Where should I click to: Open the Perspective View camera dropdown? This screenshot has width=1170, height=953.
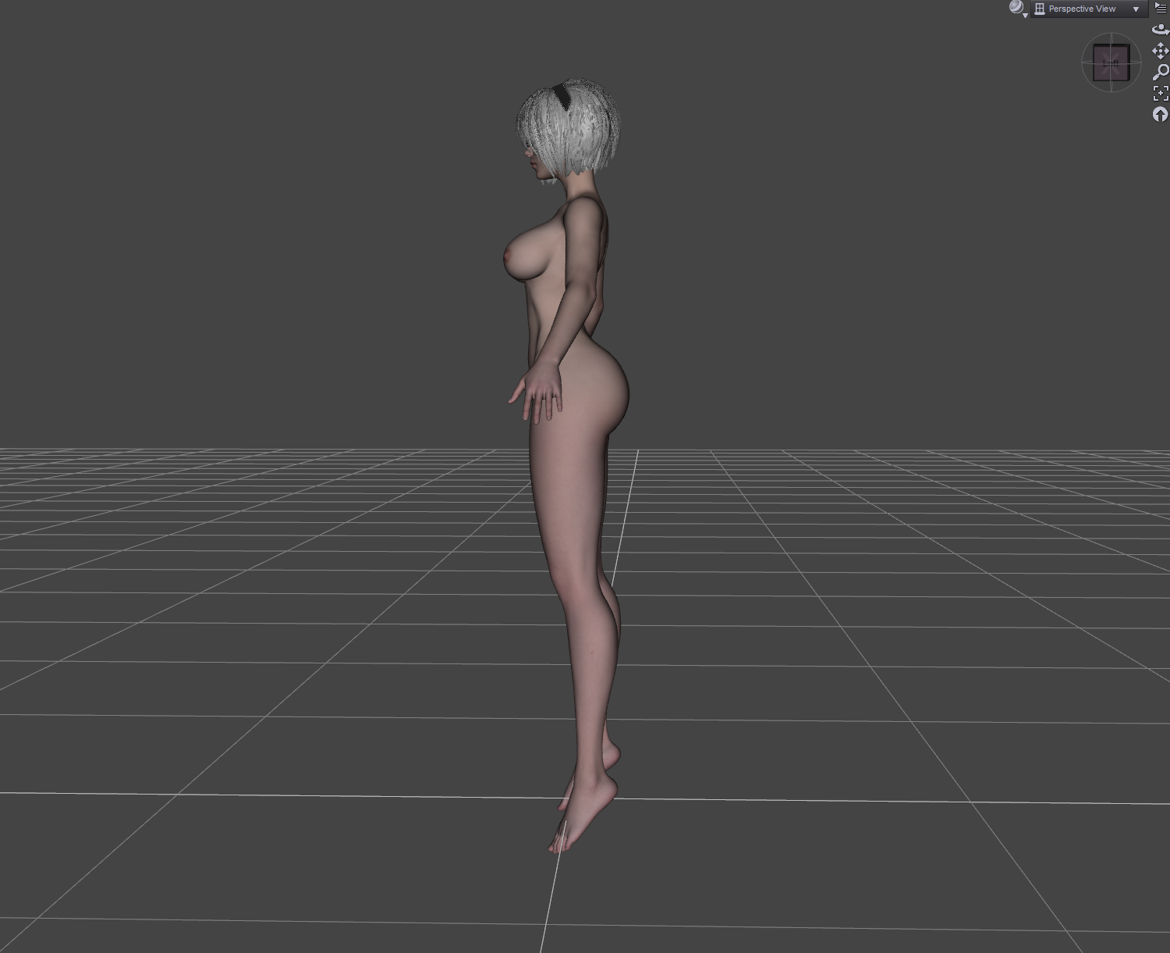pyautogui.click(x=1089, y=9)
